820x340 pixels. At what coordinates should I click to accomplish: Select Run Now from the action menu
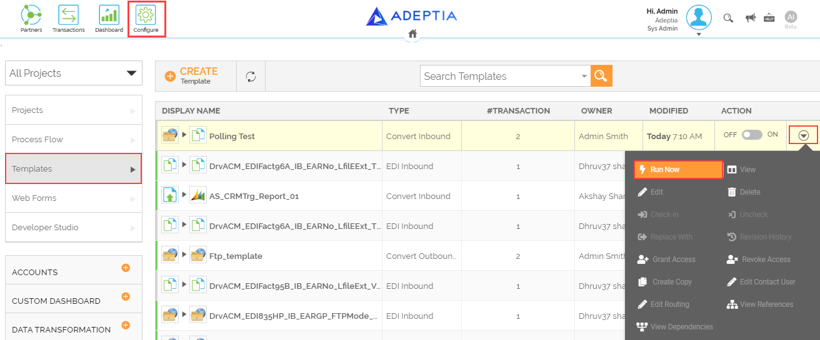coord(678,170)
